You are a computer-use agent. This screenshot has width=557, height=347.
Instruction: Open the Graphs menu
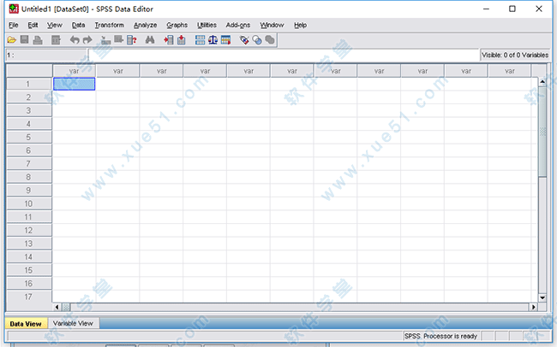pos(177,25)
